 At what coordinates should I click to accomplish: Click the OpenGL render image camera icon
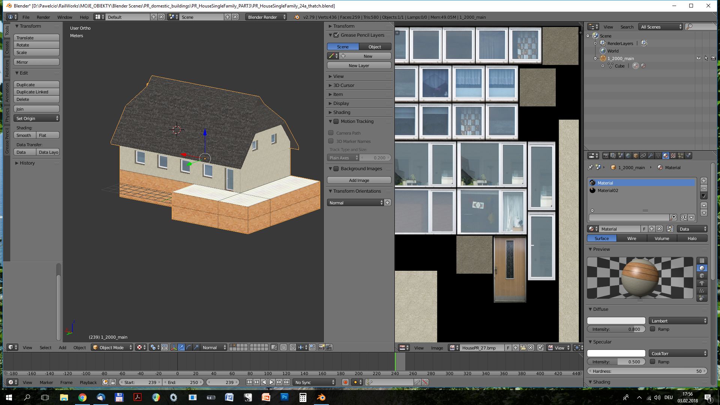coord(321,348)
